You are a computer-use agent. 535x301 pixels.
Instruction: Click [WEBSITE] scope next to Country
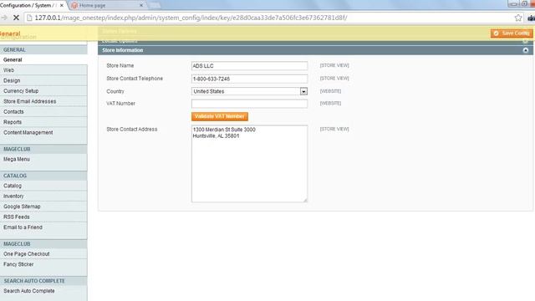[x=330, y=91]
